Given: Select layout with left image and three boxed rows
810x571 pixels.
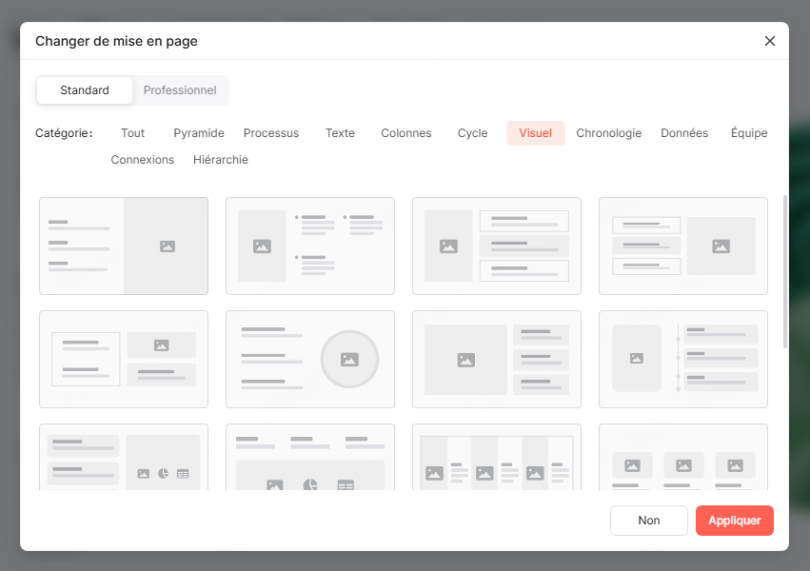Looking at the screenshot, I should (497, 246).
